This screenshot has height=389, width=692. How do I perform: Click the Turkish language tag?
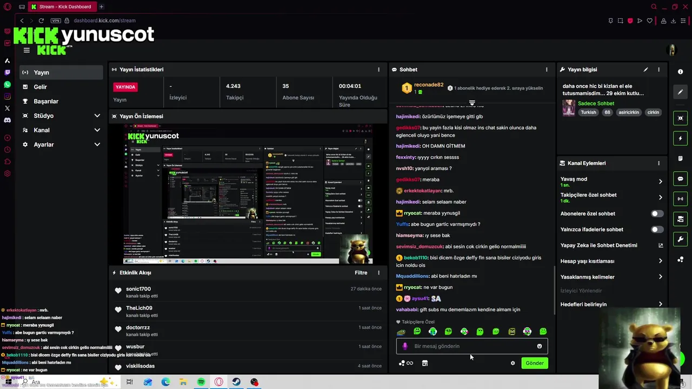(x=588, y=112)
